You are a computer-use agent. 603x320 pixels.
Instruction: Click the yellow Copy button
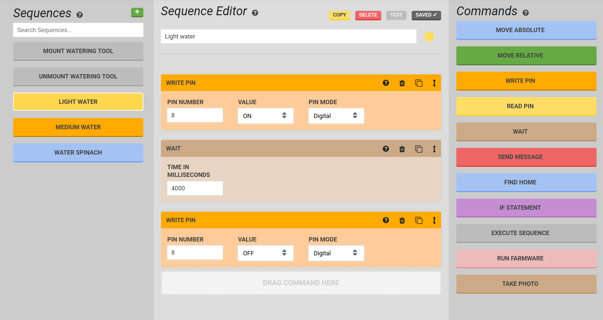(x=339, y=15)
